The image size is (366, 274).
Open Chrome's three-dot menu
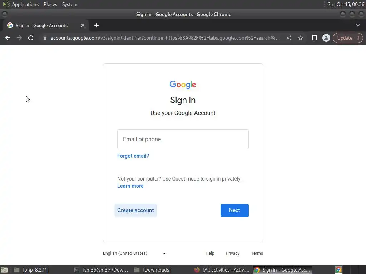coord(358,38)
